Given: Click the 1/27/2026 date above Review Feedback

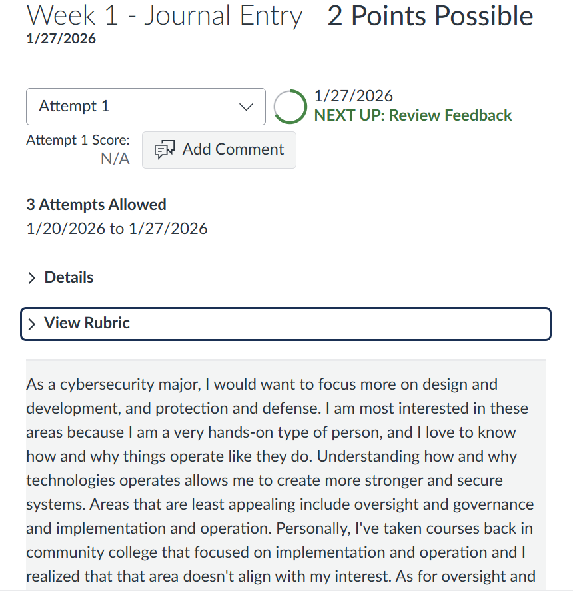Looking at the screenshot, I should click(353, 97).
